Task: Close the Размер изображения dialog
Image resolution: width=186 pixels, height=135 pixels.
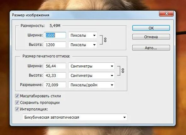Action: (167, 13)
